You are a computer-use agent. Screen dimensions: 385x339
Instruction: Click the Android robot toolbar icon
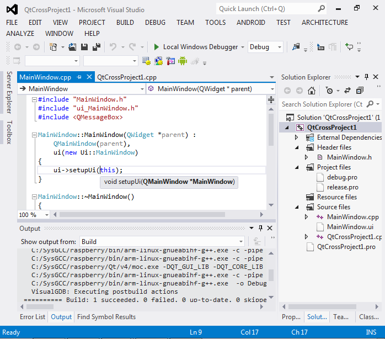(x=183, y=61)
